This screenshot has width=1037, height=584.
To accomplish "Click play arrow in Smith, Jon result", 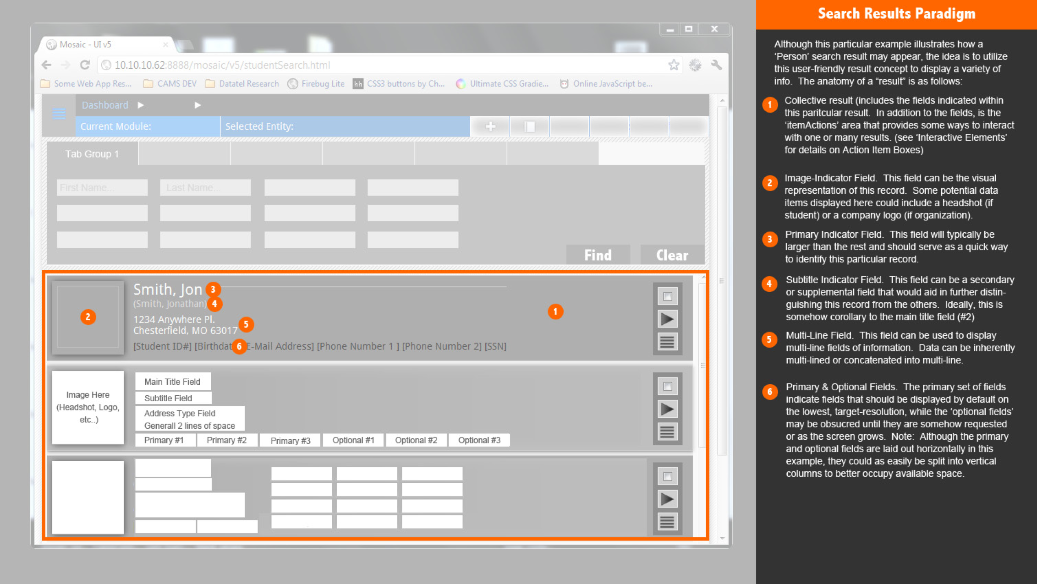I will 667,319.
